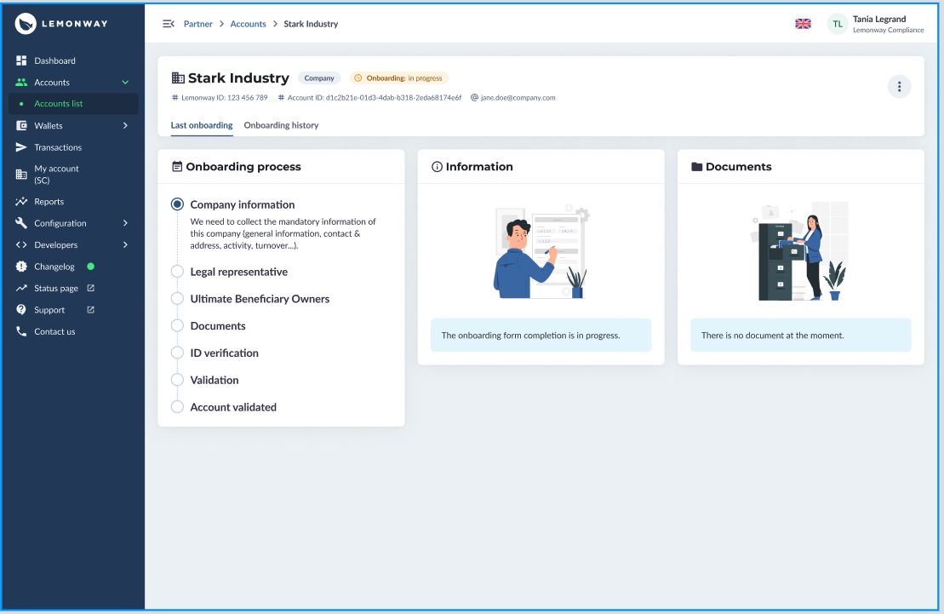
Task: Click the Status page trend icon
Action: 21,288
